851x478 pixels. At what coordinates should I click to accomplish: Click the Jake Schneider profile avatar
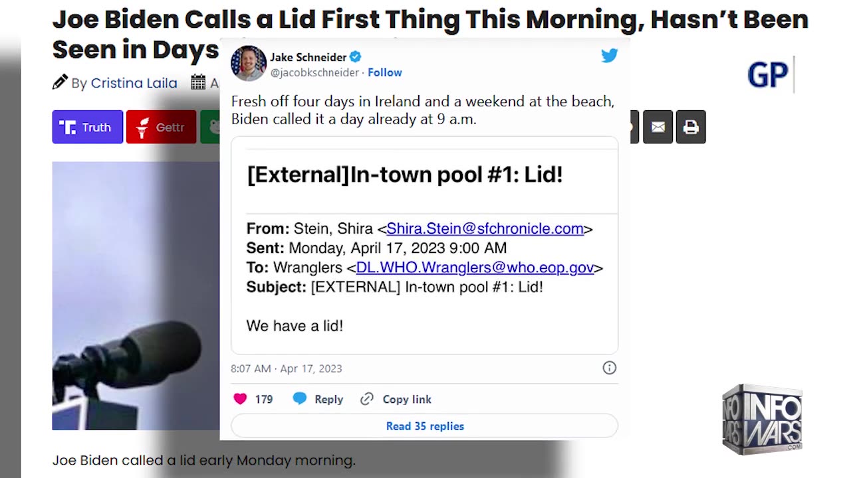(248, 64)
